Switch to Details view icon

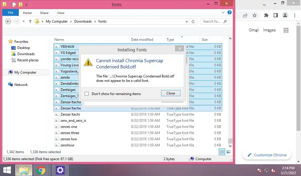click(x=222, y=152)
